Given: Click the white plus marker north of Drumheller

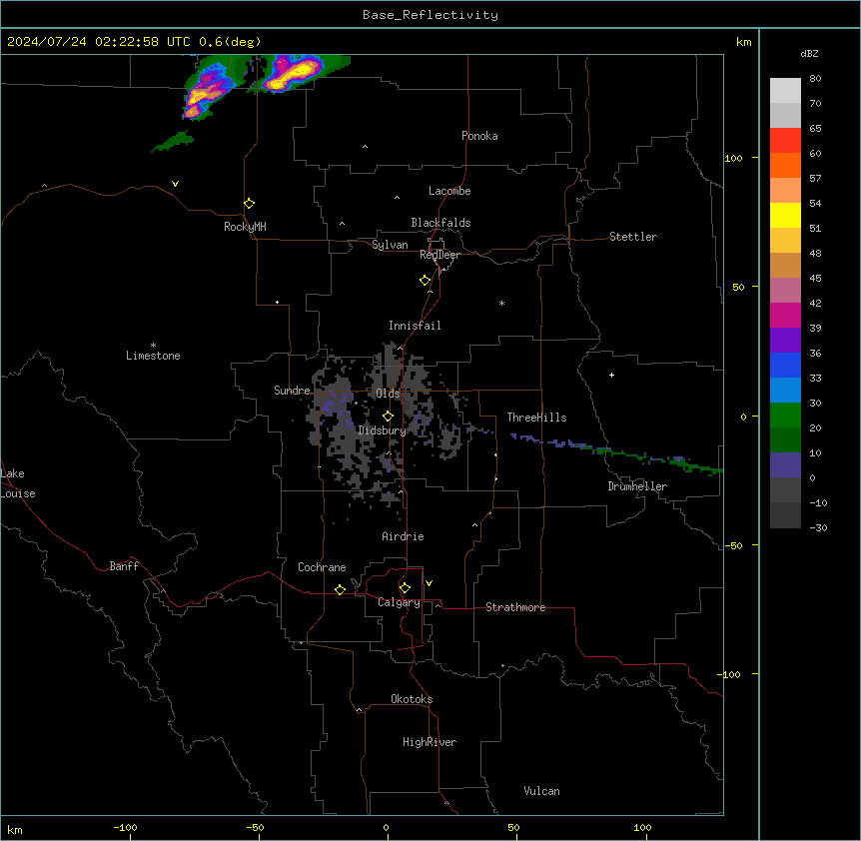Looking at the screenshot, I should click(x=611, y=375).
